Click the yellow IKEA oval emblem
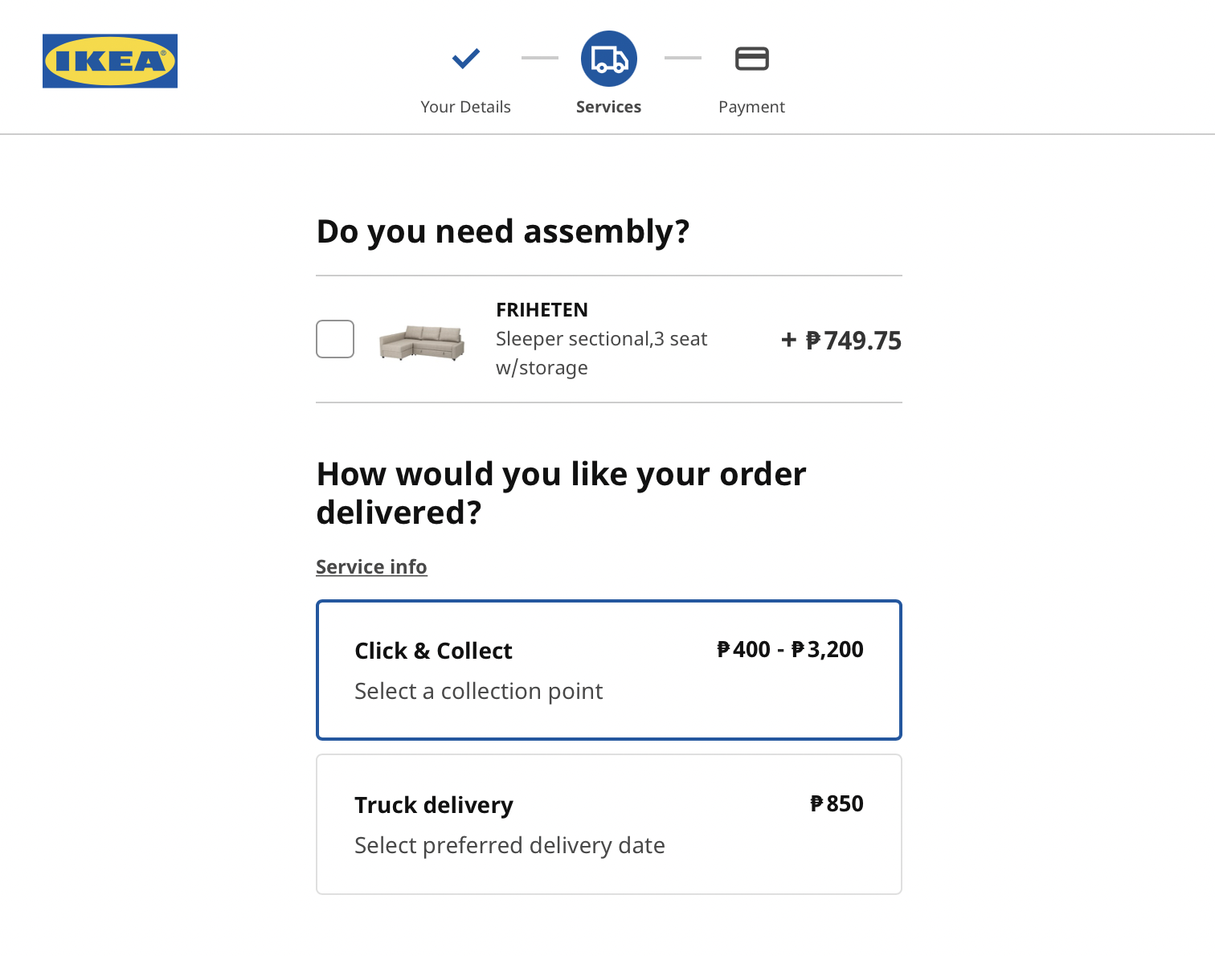This screenshot has width=1215, height=956. coord(109,60)
